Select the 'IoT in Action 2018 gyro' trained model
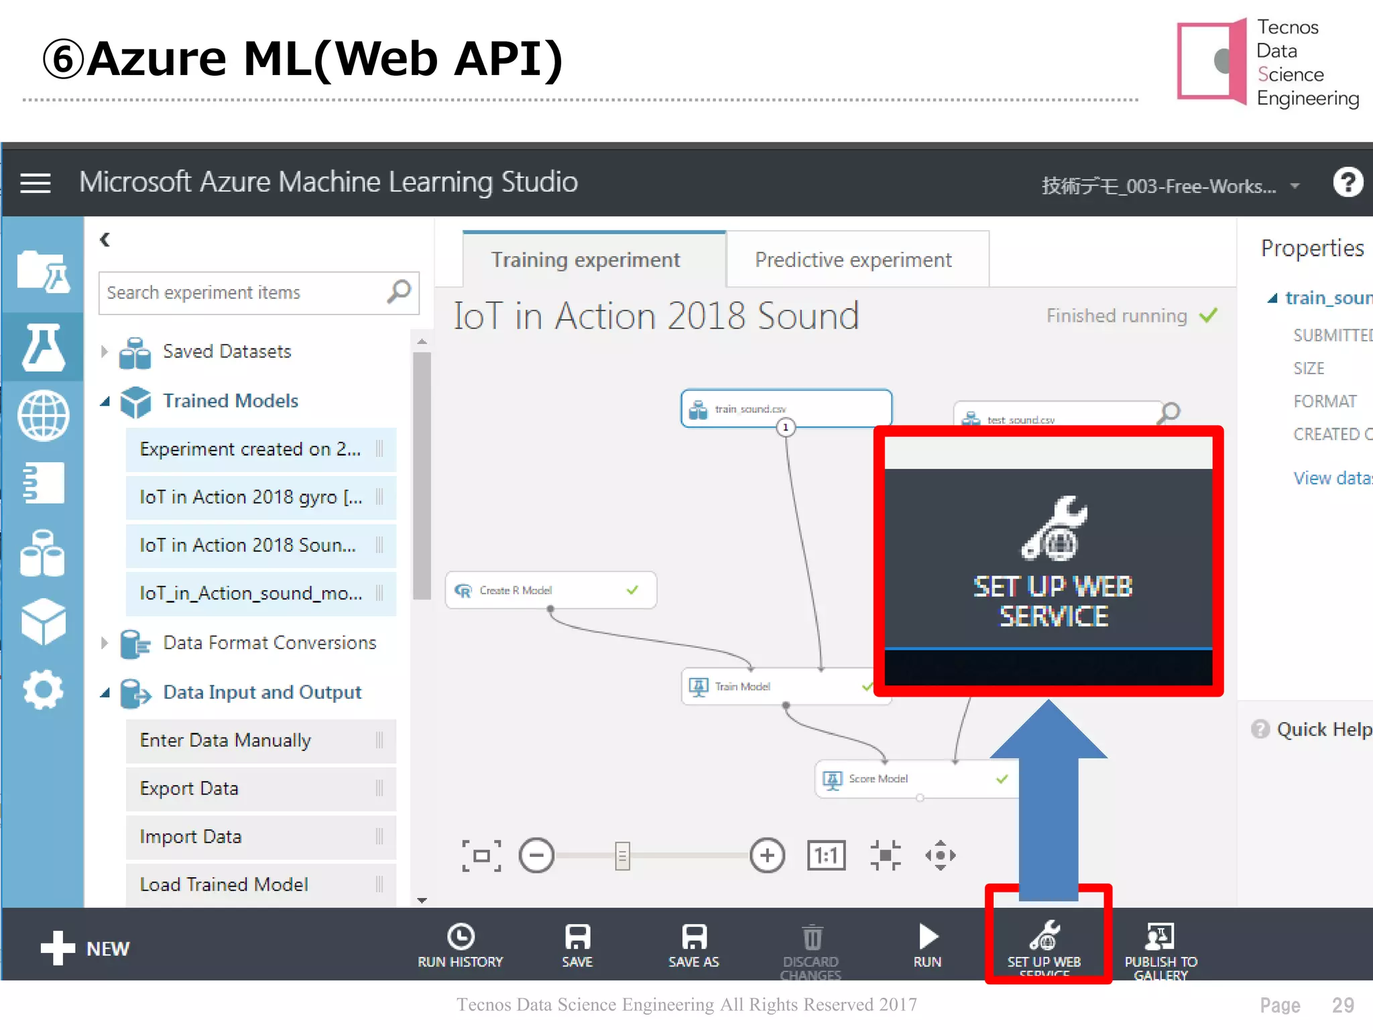Image resolution: width=1373 pixels, height=1030 pixels. tap(261, 497)
